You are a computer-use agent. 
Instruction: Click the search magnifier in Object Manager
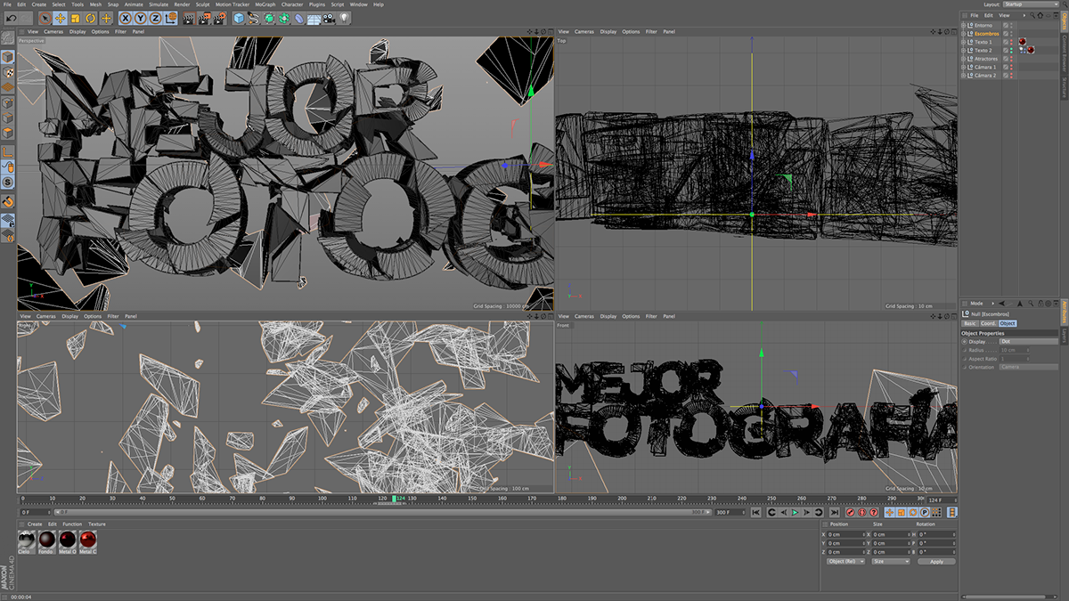tap(1031, 15)
